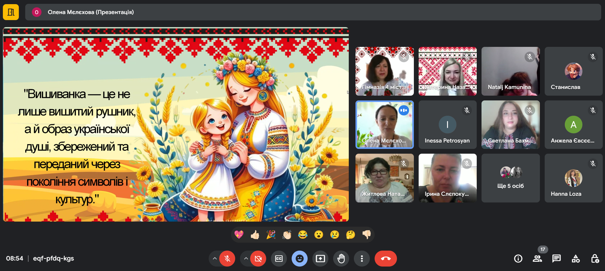Click the present screen share icon
Viewport: 605px width, 271px height.
coord(320,259)
